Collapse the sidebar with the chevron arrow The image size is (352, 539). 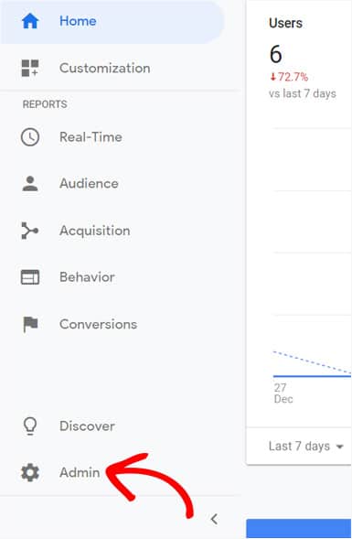pyautogui.click(x=214, y=519)
